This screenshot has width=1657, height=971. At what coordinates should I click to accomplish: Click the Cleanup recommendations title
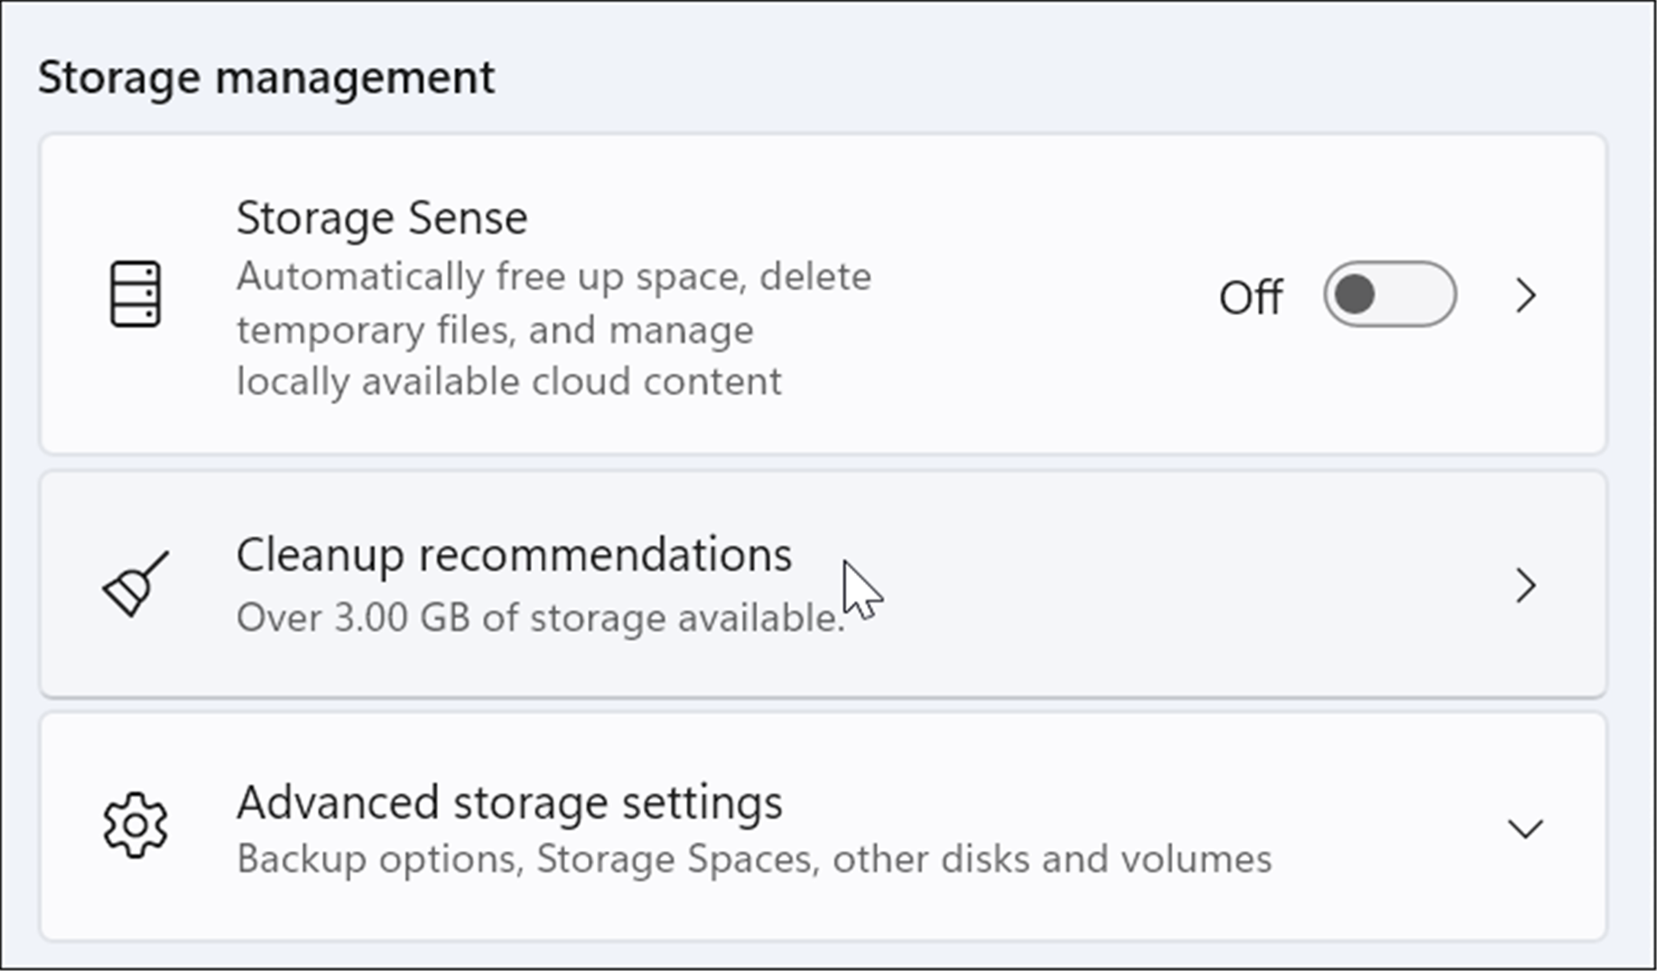coord(514,554)
